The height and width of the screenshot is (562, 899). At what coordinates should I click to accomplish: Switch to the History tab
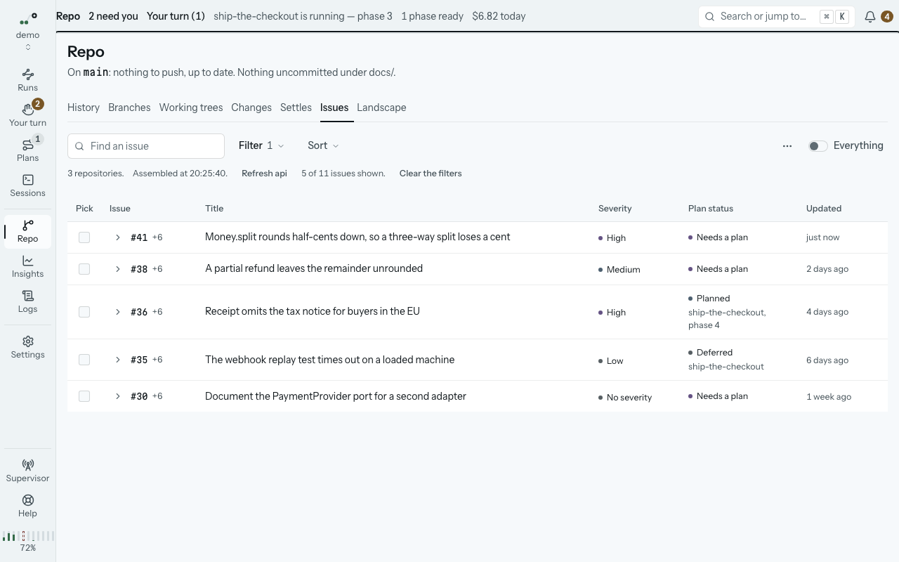click(x=84, y=107)
